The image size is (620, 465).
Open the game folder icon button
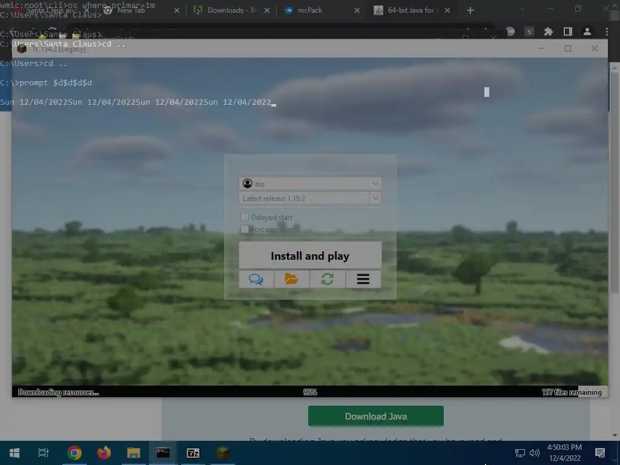[x=292, y=279]
